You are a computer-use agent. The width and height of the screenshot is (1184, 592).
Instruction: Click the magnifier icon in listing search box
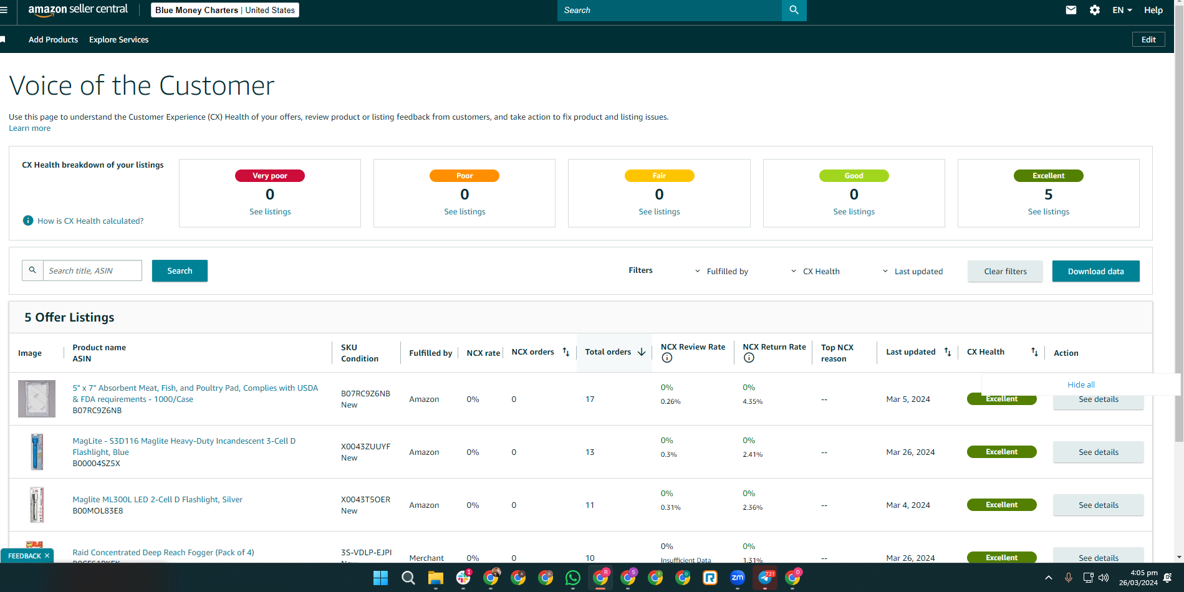[x=32, y=270]
